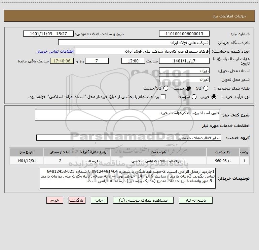
Task: Click the buyer name field شرکت ملی فولاد ایران
Action: tap(134, 42)
